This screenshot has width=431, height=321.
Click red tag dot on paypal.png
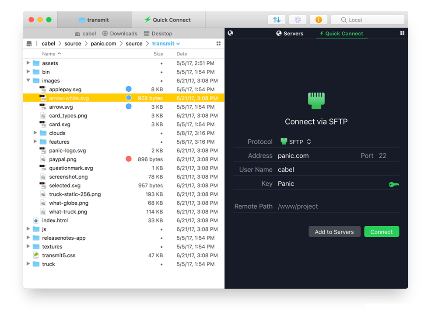click(128, 159)
